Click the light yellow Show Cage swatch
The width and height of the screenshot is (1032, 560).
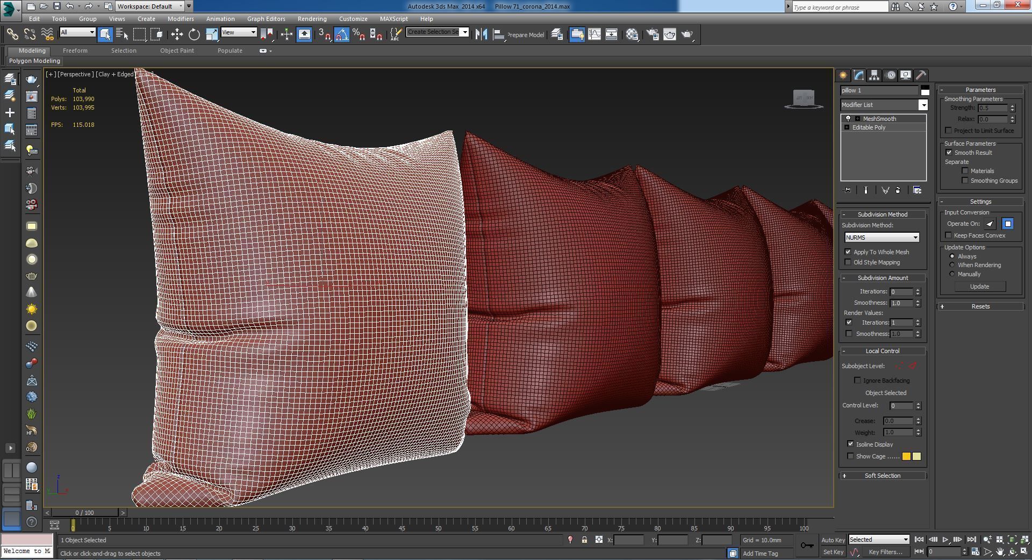916,456
